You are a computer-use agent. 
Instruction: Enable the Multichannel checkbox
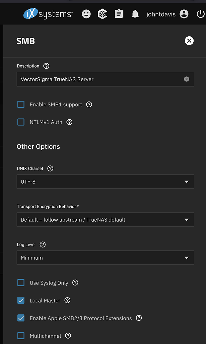[21, 336]
